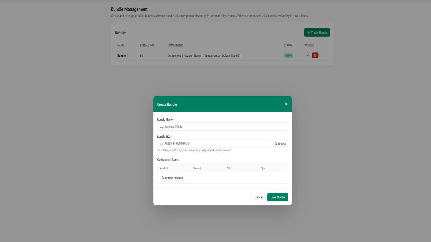431x242 pixels.
Task: Select the Bundle 1 row name
Action: pos(123,56)
